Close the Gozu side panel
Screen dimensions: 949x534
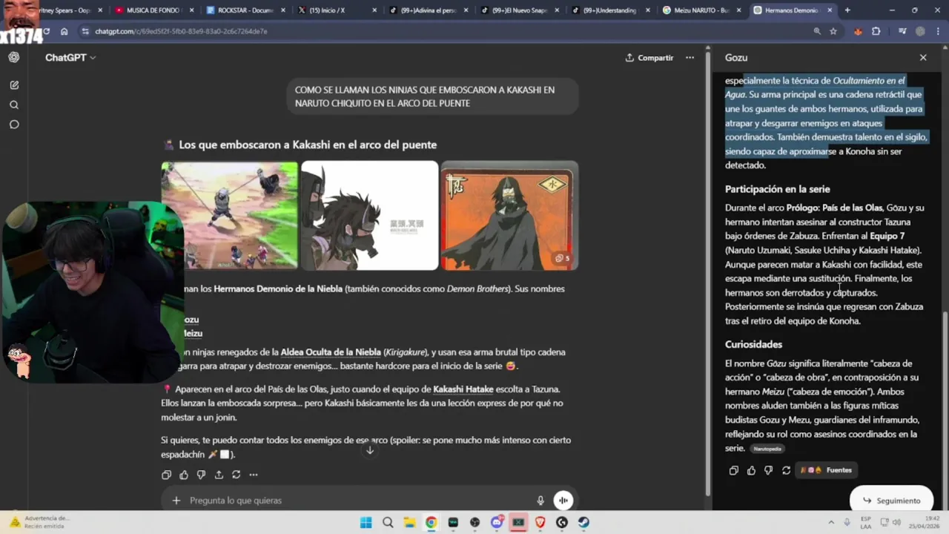(923, 57)
